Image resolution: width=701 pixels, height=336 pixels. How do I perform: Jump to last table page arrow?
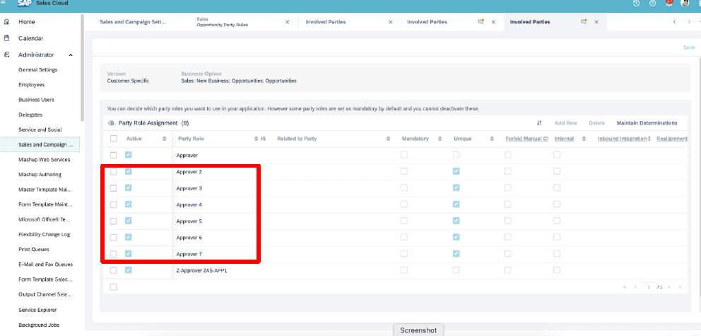click(680, 287)
